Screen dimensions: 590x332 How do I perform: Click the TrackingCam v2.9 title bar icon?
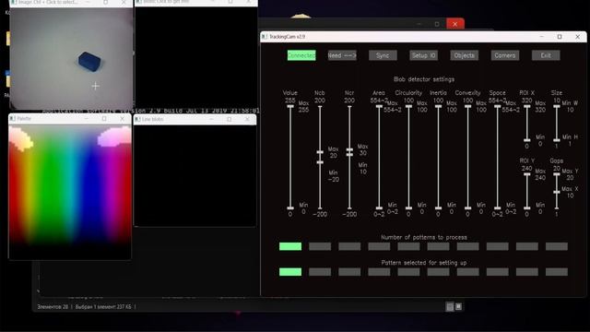(265, 37)
